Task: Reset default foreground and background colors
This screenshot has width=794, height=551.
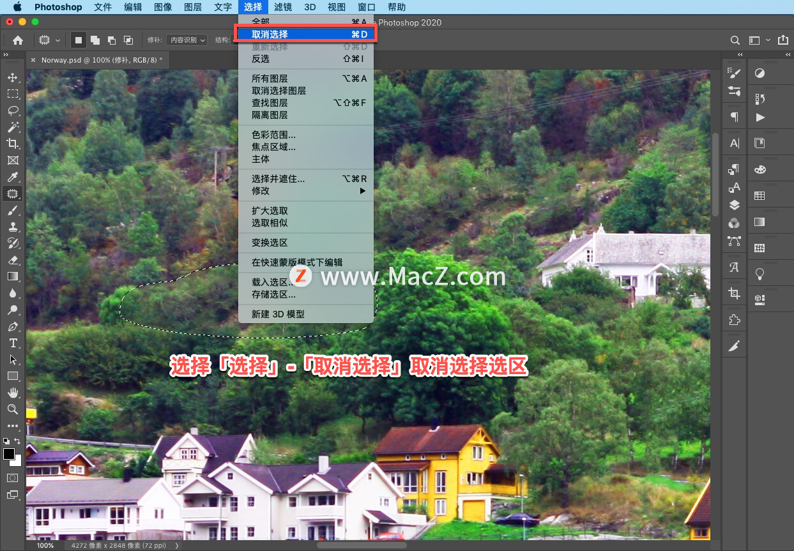Action: point(6,441)
